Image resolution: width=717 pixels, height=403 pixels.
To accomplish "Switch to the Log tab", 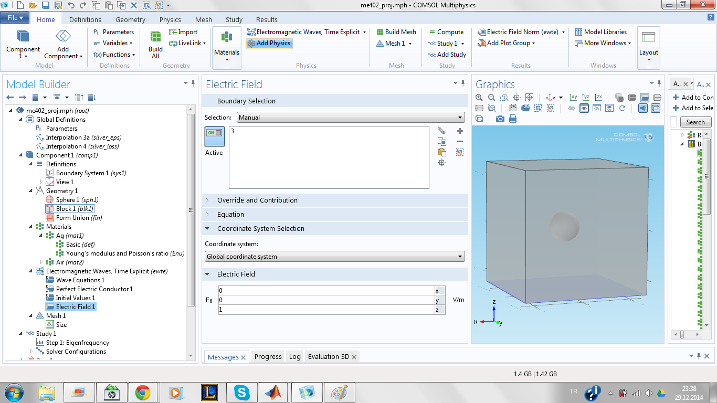I will (295, 357).
